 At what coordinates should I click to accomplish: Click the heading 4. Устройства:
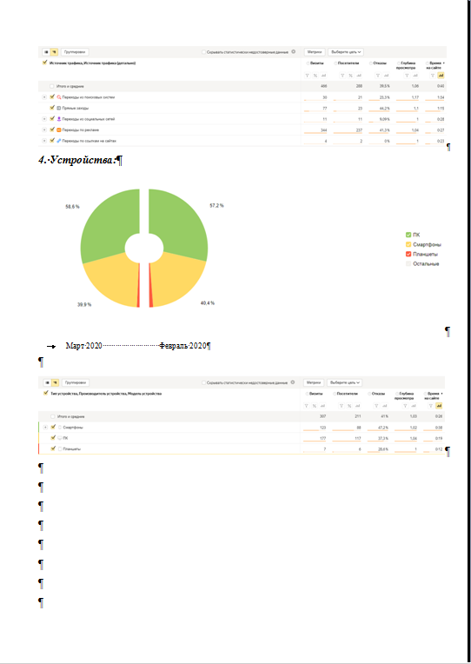click(x=76, y=161)
